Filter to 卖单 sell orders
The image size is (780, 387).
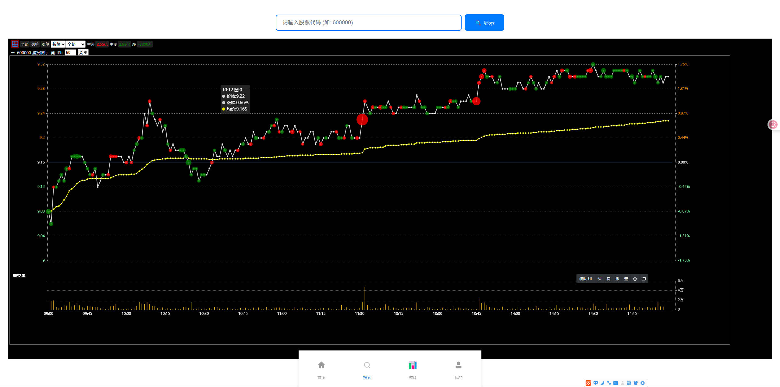(x=45, y=44)
